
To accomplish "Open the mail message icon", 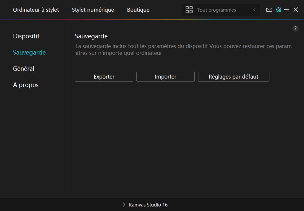I will [x=269, y=10].
